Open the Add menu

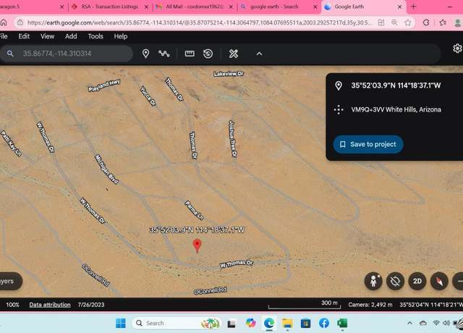[x=71, y=36]
